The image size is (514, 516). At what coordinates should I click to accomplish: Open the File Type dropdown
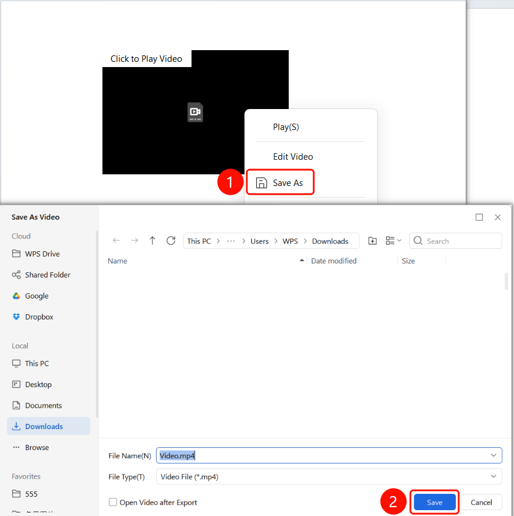[x=329, y=476]
